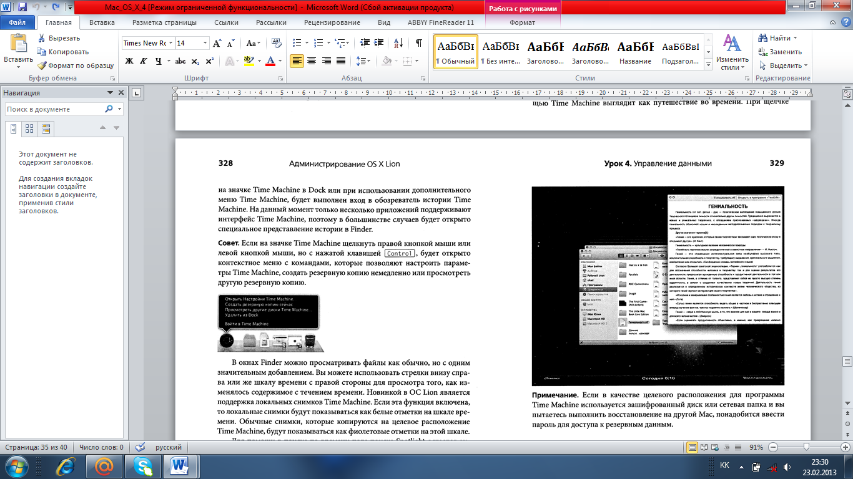Switch to Рецензирование tab
The image size is (853, 479).
[332, 22]
